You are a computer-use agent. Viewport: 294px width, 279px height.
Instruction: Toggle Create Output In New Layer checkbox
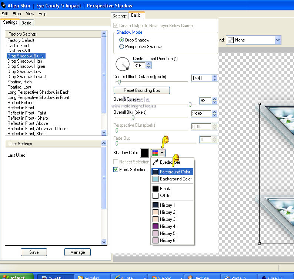point(116,25)
